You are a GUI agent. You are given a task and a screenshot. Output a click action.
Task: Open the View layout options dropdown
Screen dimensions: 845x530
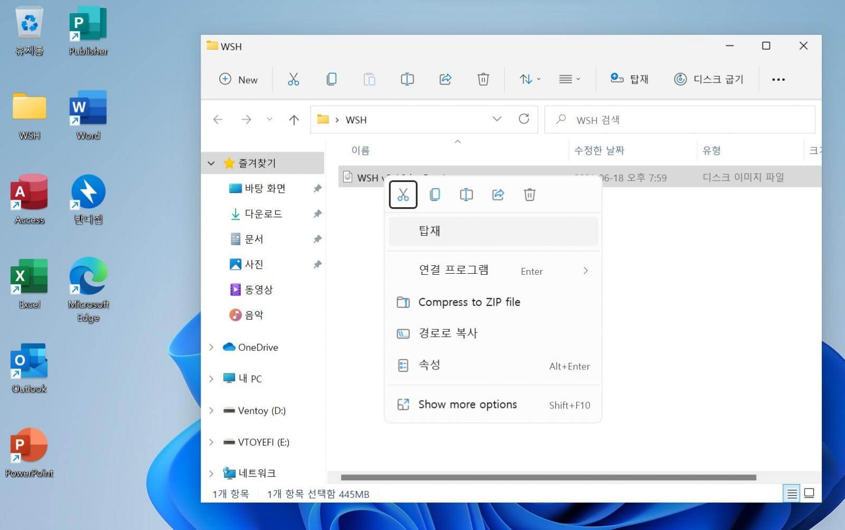[x=569, y=79]
